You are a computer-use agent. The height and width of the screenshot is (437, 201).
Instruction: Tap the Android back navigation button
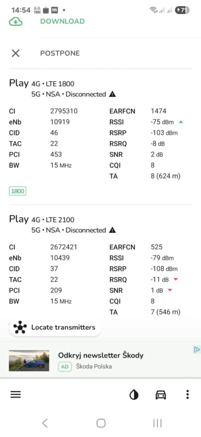pos(45,423)
